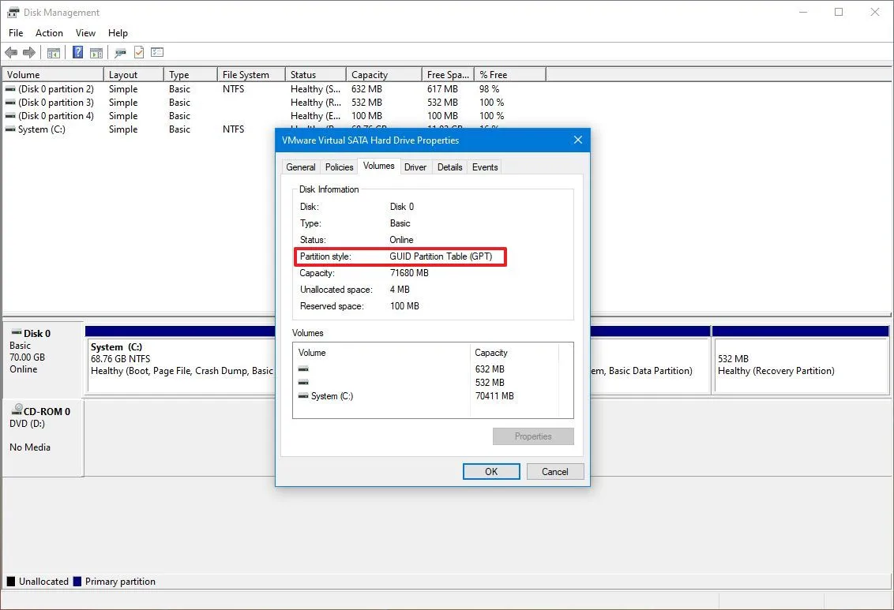Switch to the Policies tab
The image size is (894, 610).
[x=339, y=167]
